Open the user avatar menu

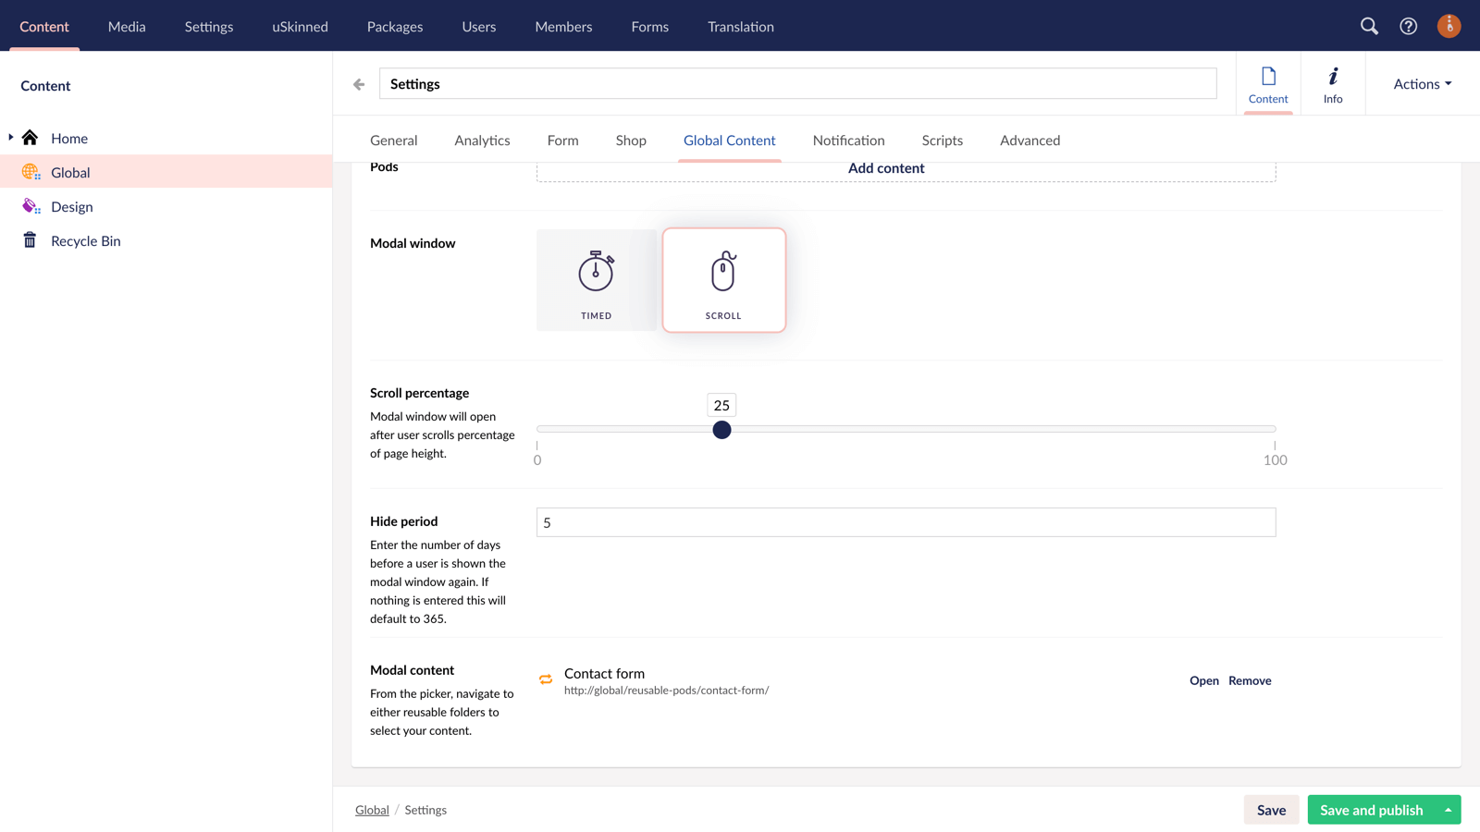click(1449, 26)
